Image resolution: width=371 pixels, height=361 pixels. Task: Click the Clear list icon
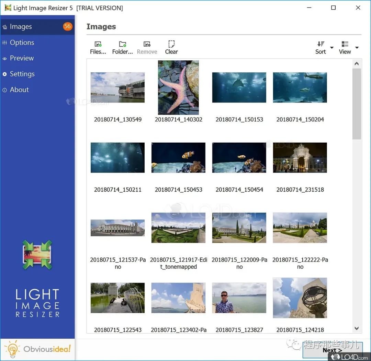pyautogui.click(x=171, y=44)
